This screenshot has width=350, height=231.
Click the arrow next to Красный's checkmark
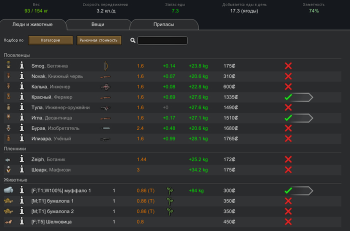point(302,97)
